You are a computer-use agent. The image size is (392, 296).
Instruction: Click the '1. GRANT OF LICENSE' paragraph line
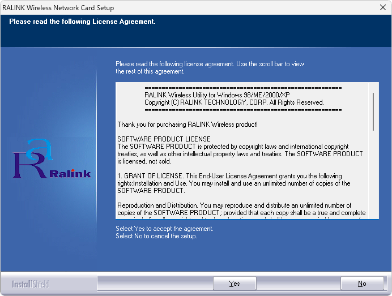(x=229, y=176)
